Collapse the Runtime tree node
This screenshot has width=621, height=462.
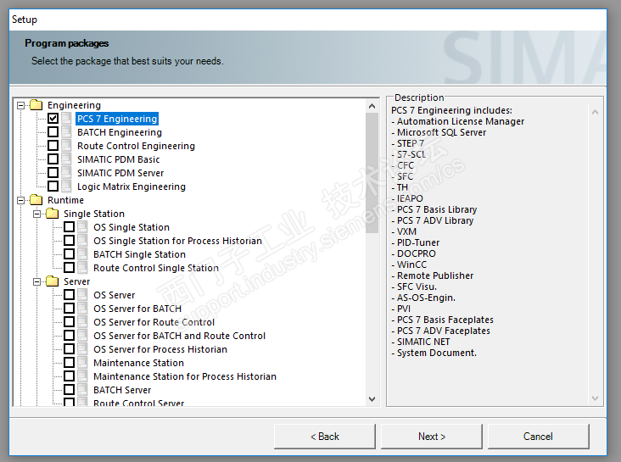20,200
